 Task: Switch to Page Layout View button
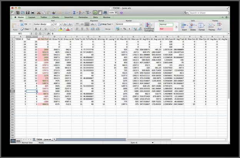18,141
